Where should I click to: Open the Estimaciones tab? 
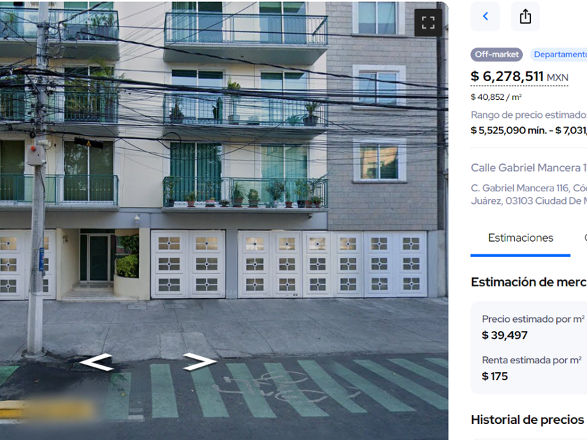tap(521, 238)
